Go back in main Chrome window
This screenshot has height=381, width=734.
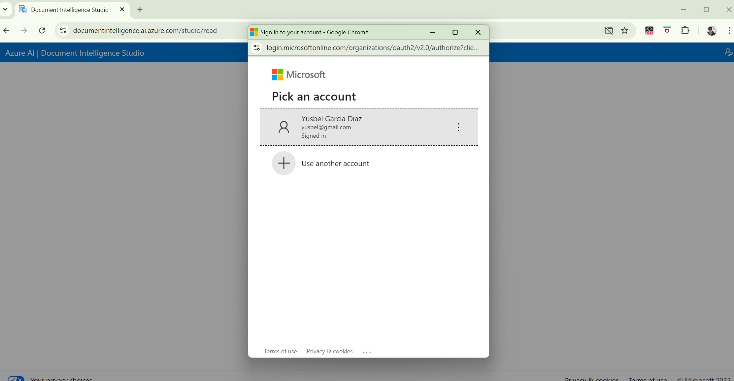(x=6, y=31)
